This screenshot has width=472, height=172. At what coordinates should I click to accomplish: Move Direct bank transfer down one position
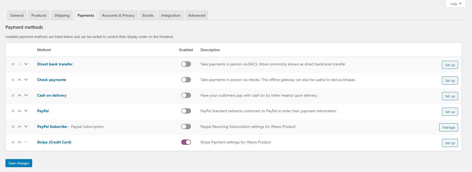[x=26, y=64]
